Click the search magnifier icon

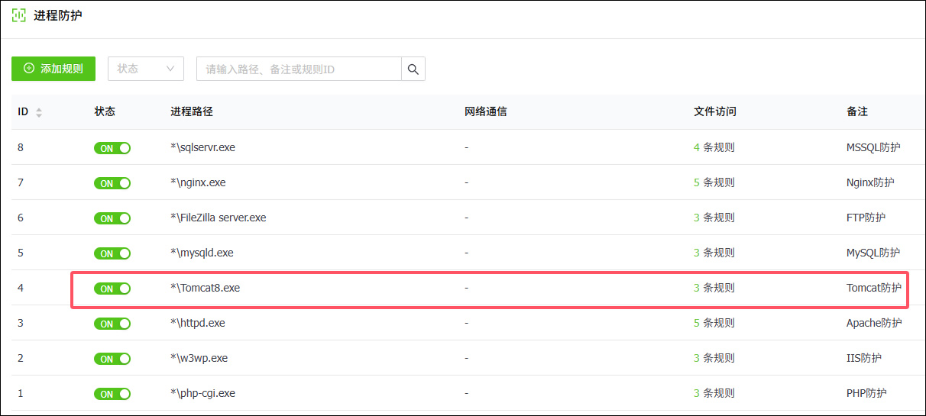(x=413, y=69)
